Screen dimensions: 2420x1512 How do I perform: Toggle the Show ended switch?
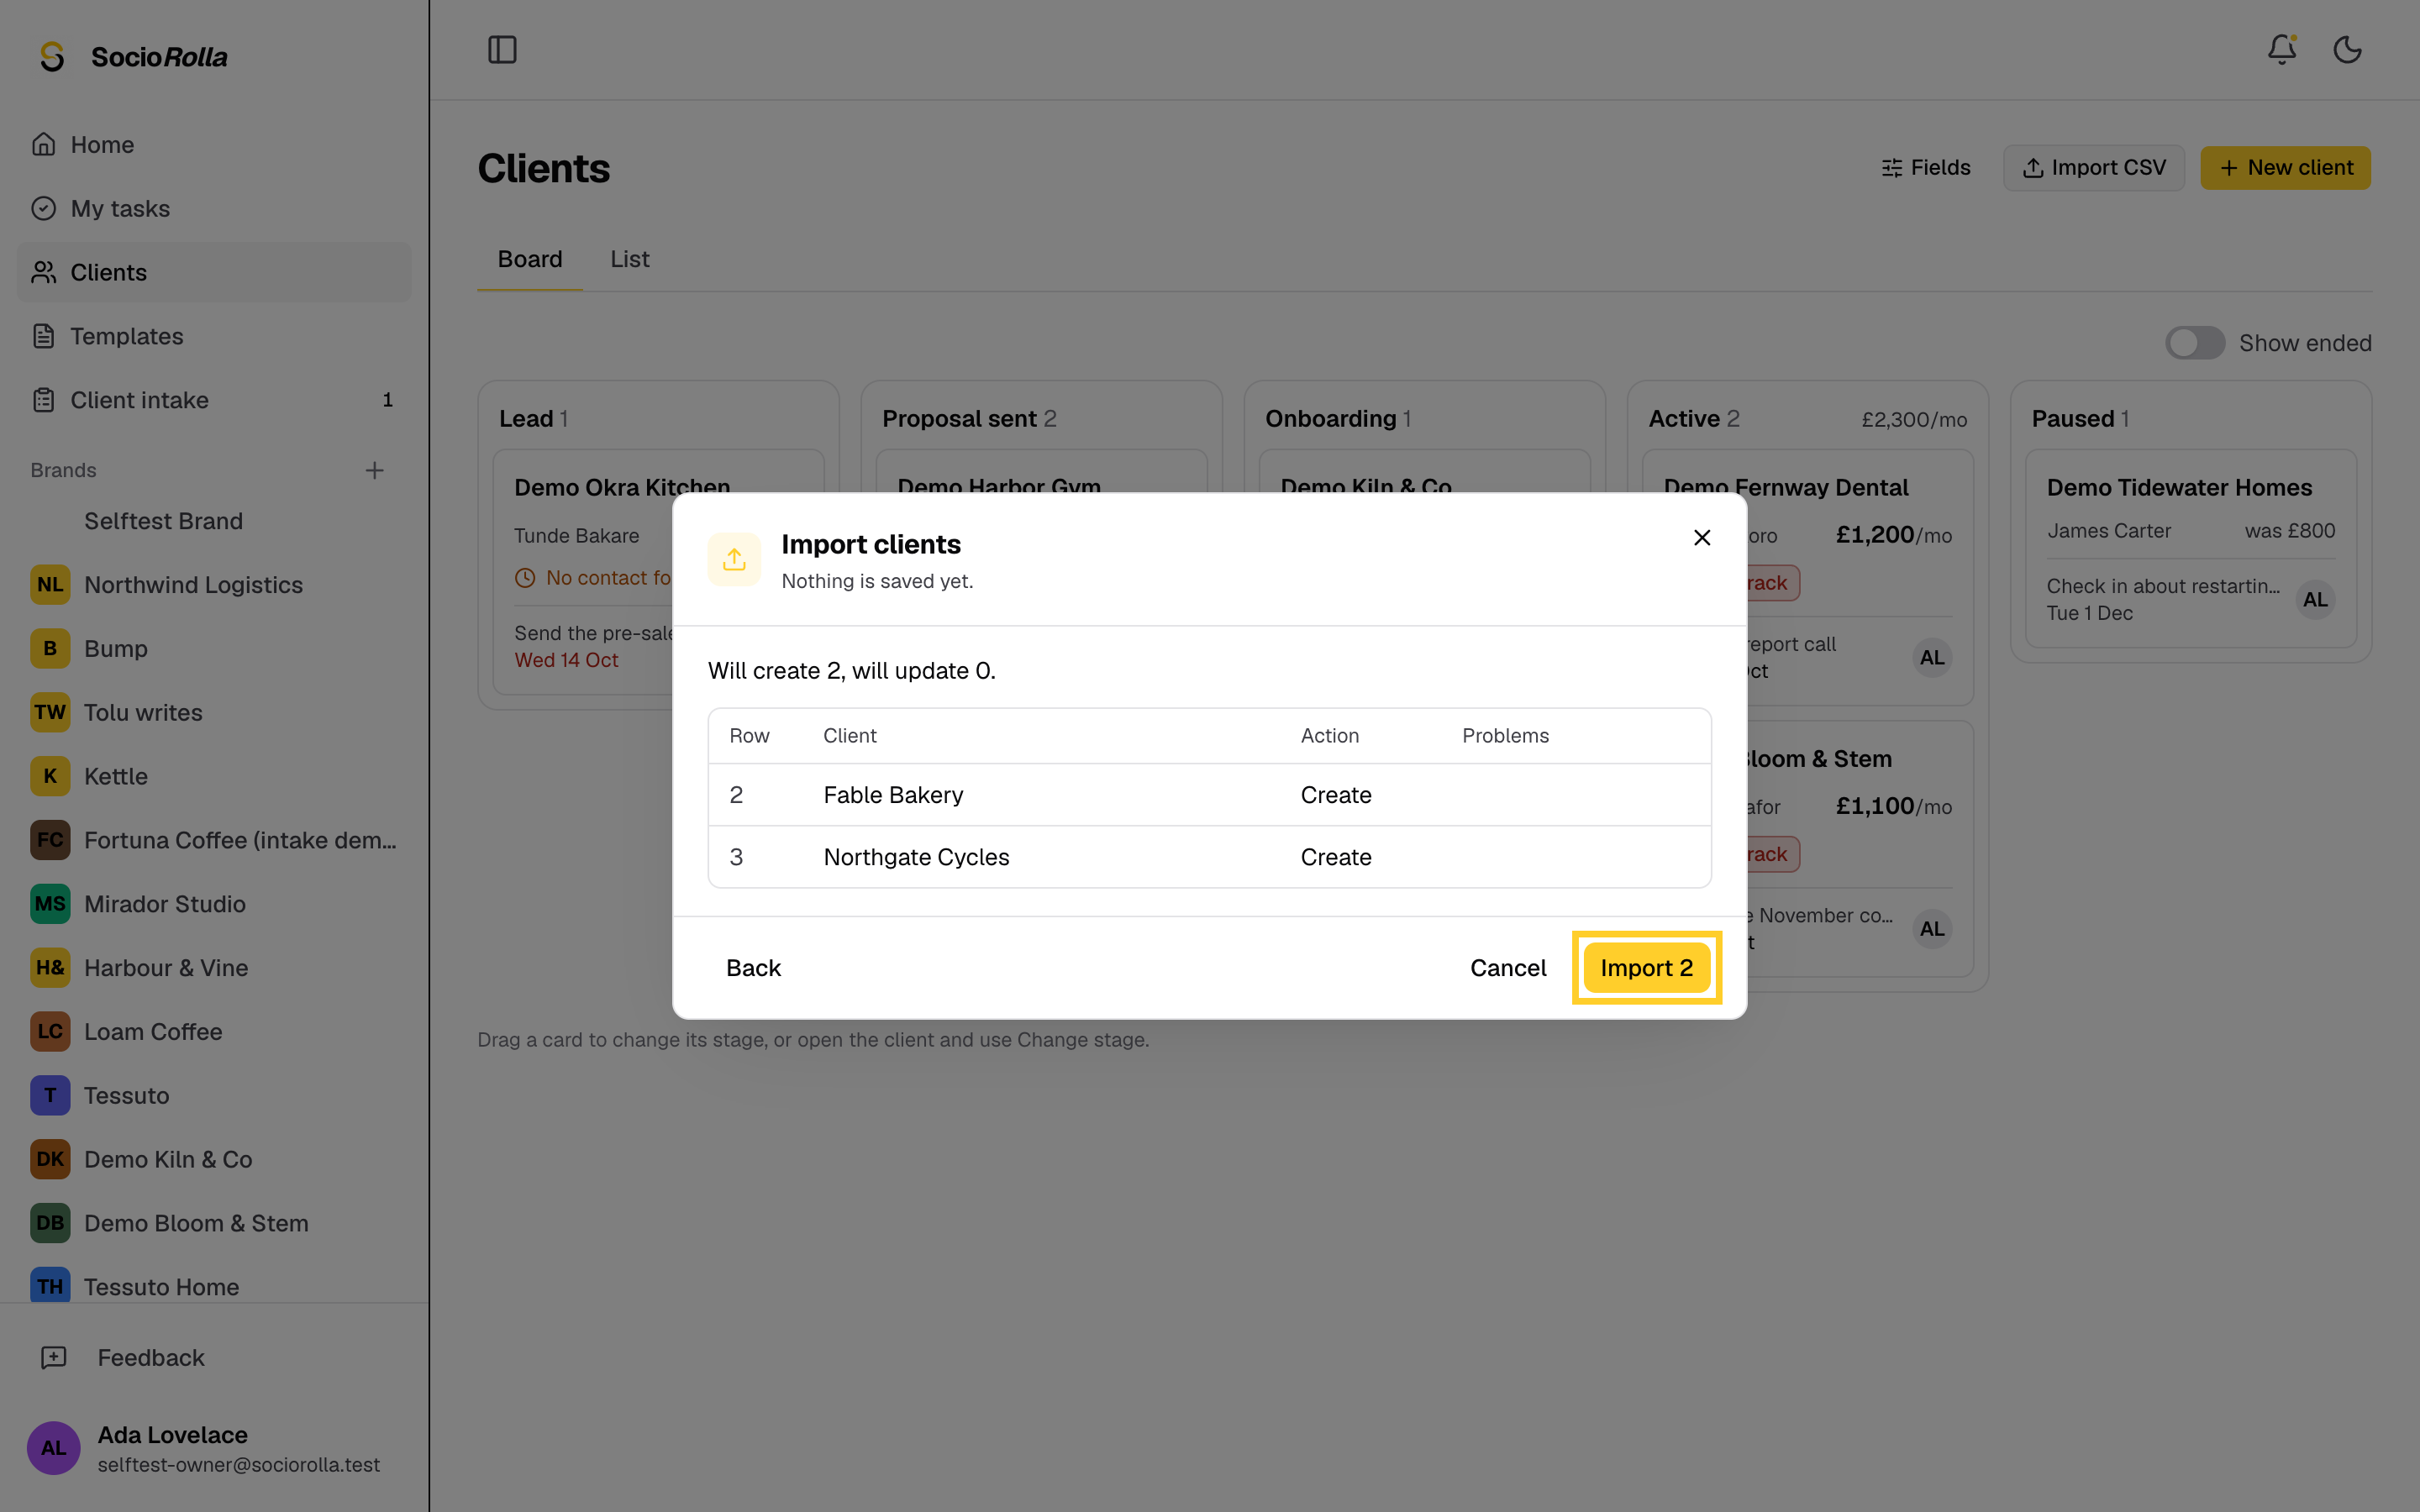pos(2194,343)
